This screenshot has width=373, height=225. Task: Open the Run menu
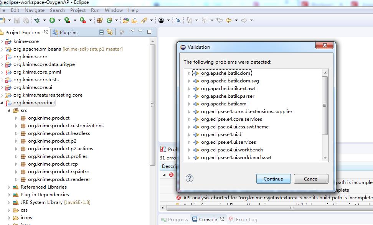95,10
